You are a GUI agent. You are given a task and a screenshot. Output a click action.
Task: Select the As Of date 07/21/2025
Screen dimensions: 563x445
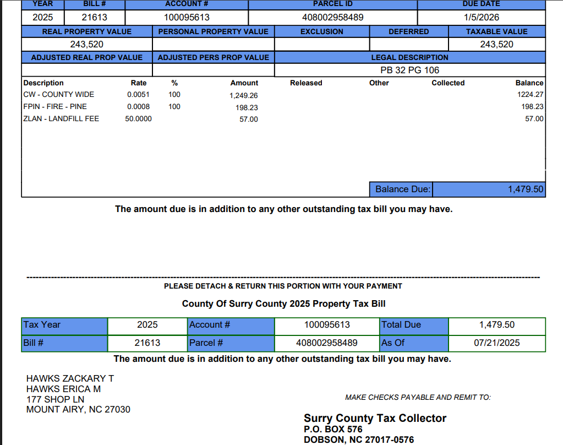coord(496,343)
